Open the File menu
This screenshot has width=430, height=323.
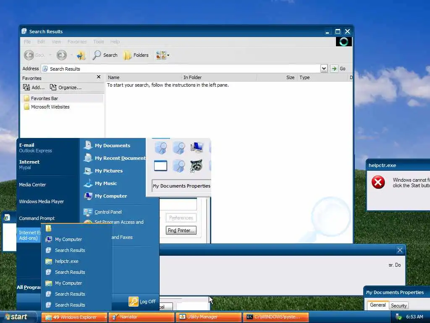tap(27, 42)
